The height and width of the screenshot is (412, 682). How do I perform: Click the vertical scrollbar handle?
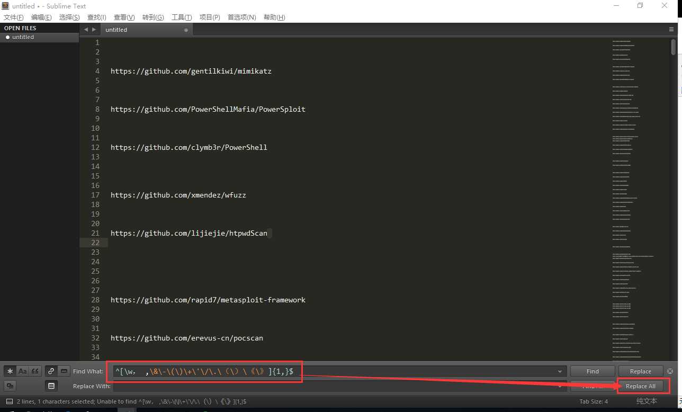674,47
